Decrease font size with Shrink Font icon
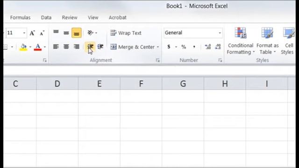This screenshot has height=168, width=299. 42,33
